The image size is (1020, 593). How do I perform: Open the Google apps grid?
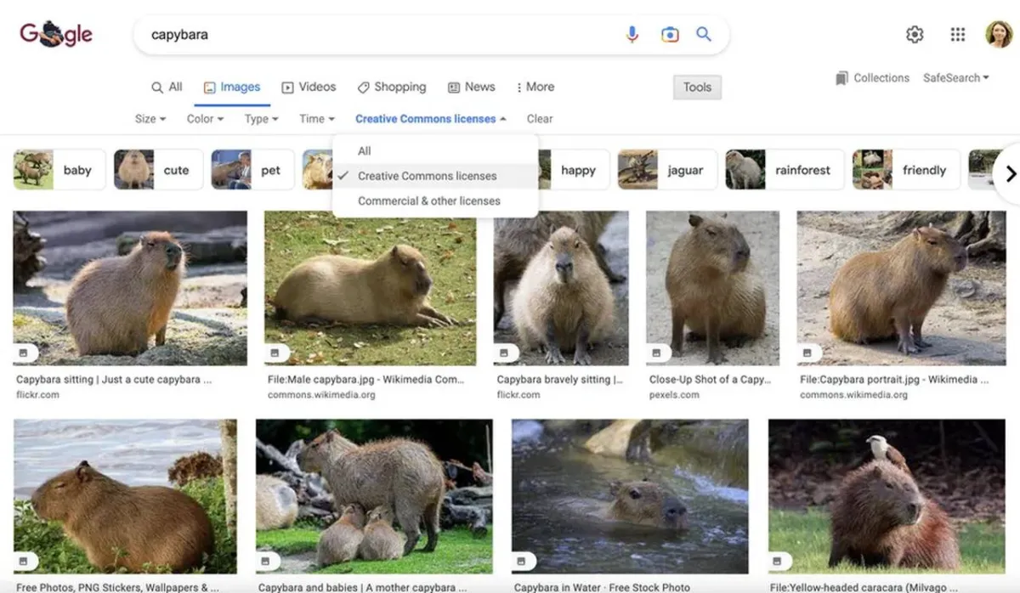tap(957, 35)
